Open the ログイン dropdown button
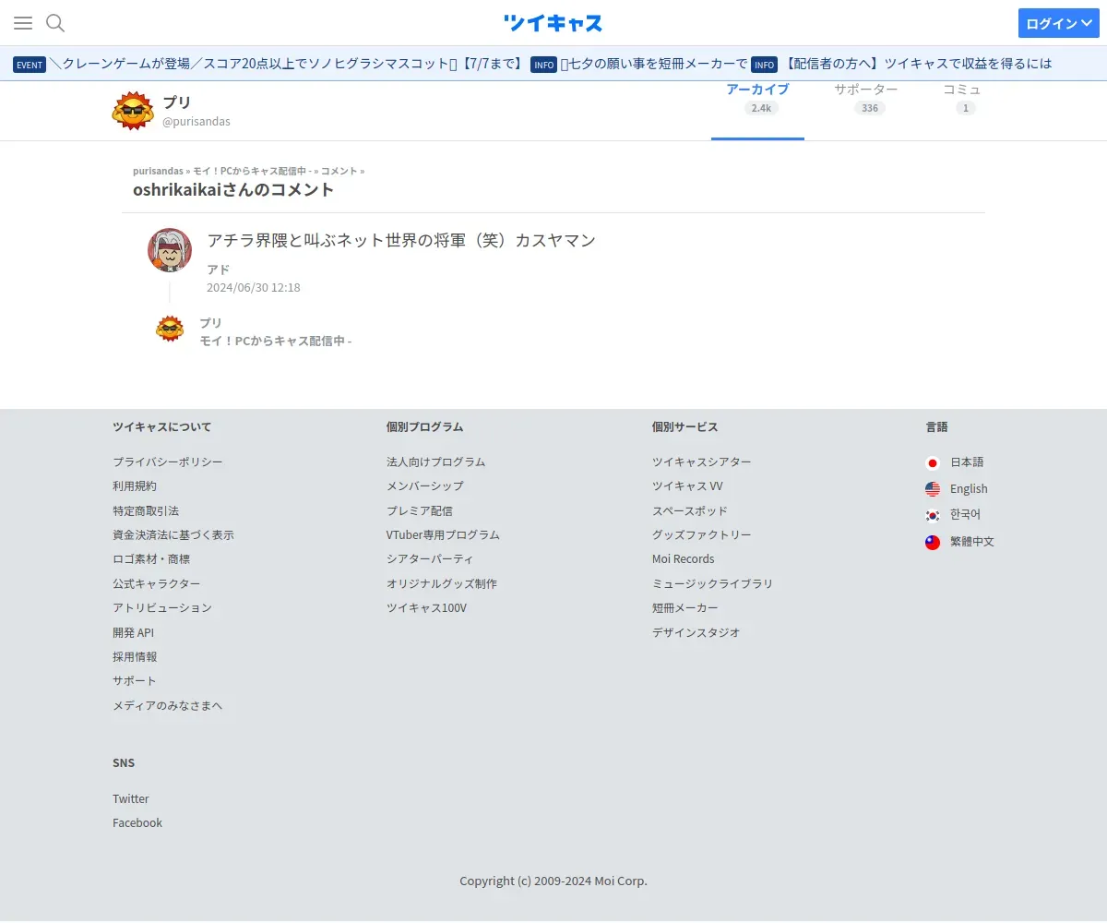Image resolution: width=1107 pixels, height=923 pixels. coord(1058,23)
